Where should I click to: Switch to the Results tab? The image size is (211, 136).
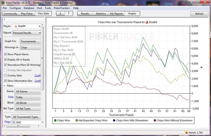(85, 14)
